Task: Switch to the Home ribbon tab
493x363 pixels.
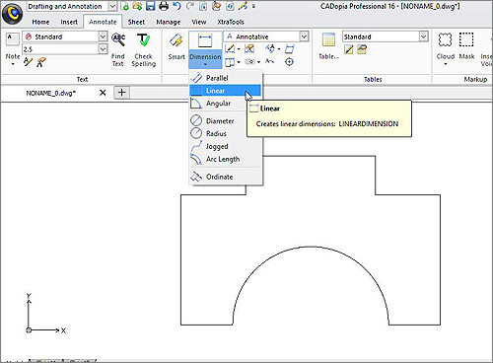Action: click(x=40, y=22)
